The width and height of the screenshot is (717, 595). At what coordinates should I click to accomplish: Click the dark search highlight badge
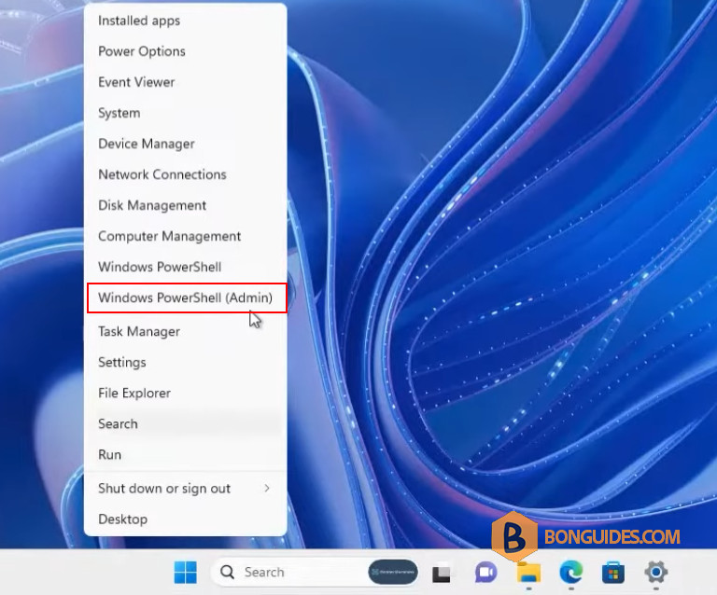pyautogui.click(x=393, y=573)
